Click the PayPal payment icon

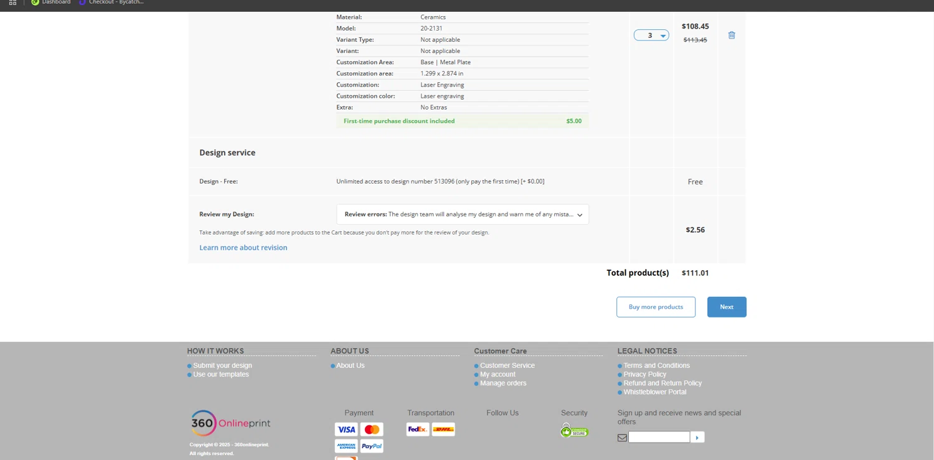372,446
